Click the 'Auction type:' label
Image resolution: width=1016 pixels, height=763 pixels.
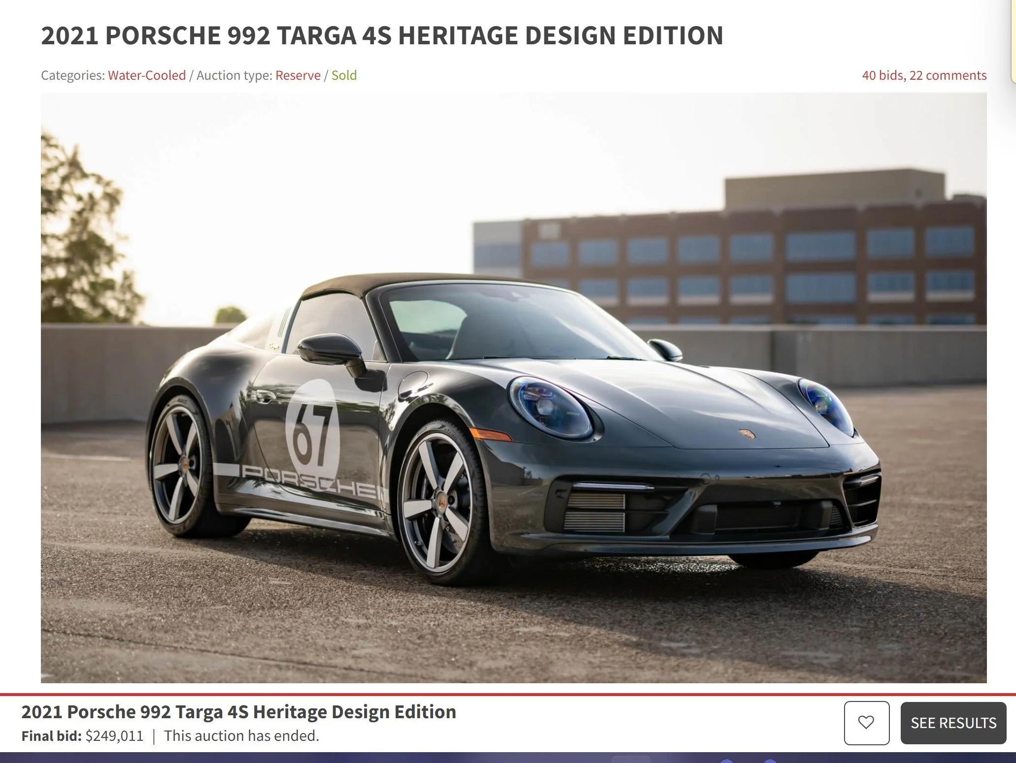235,75
